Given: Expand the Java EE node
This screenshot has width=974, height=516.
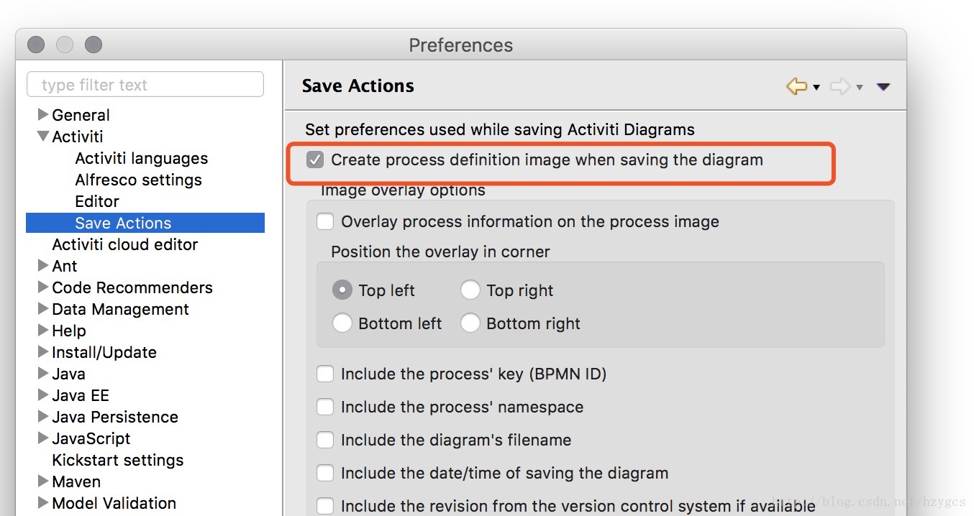Looking at the screenshot, I should pyautogui.click(x=43, y=395).
